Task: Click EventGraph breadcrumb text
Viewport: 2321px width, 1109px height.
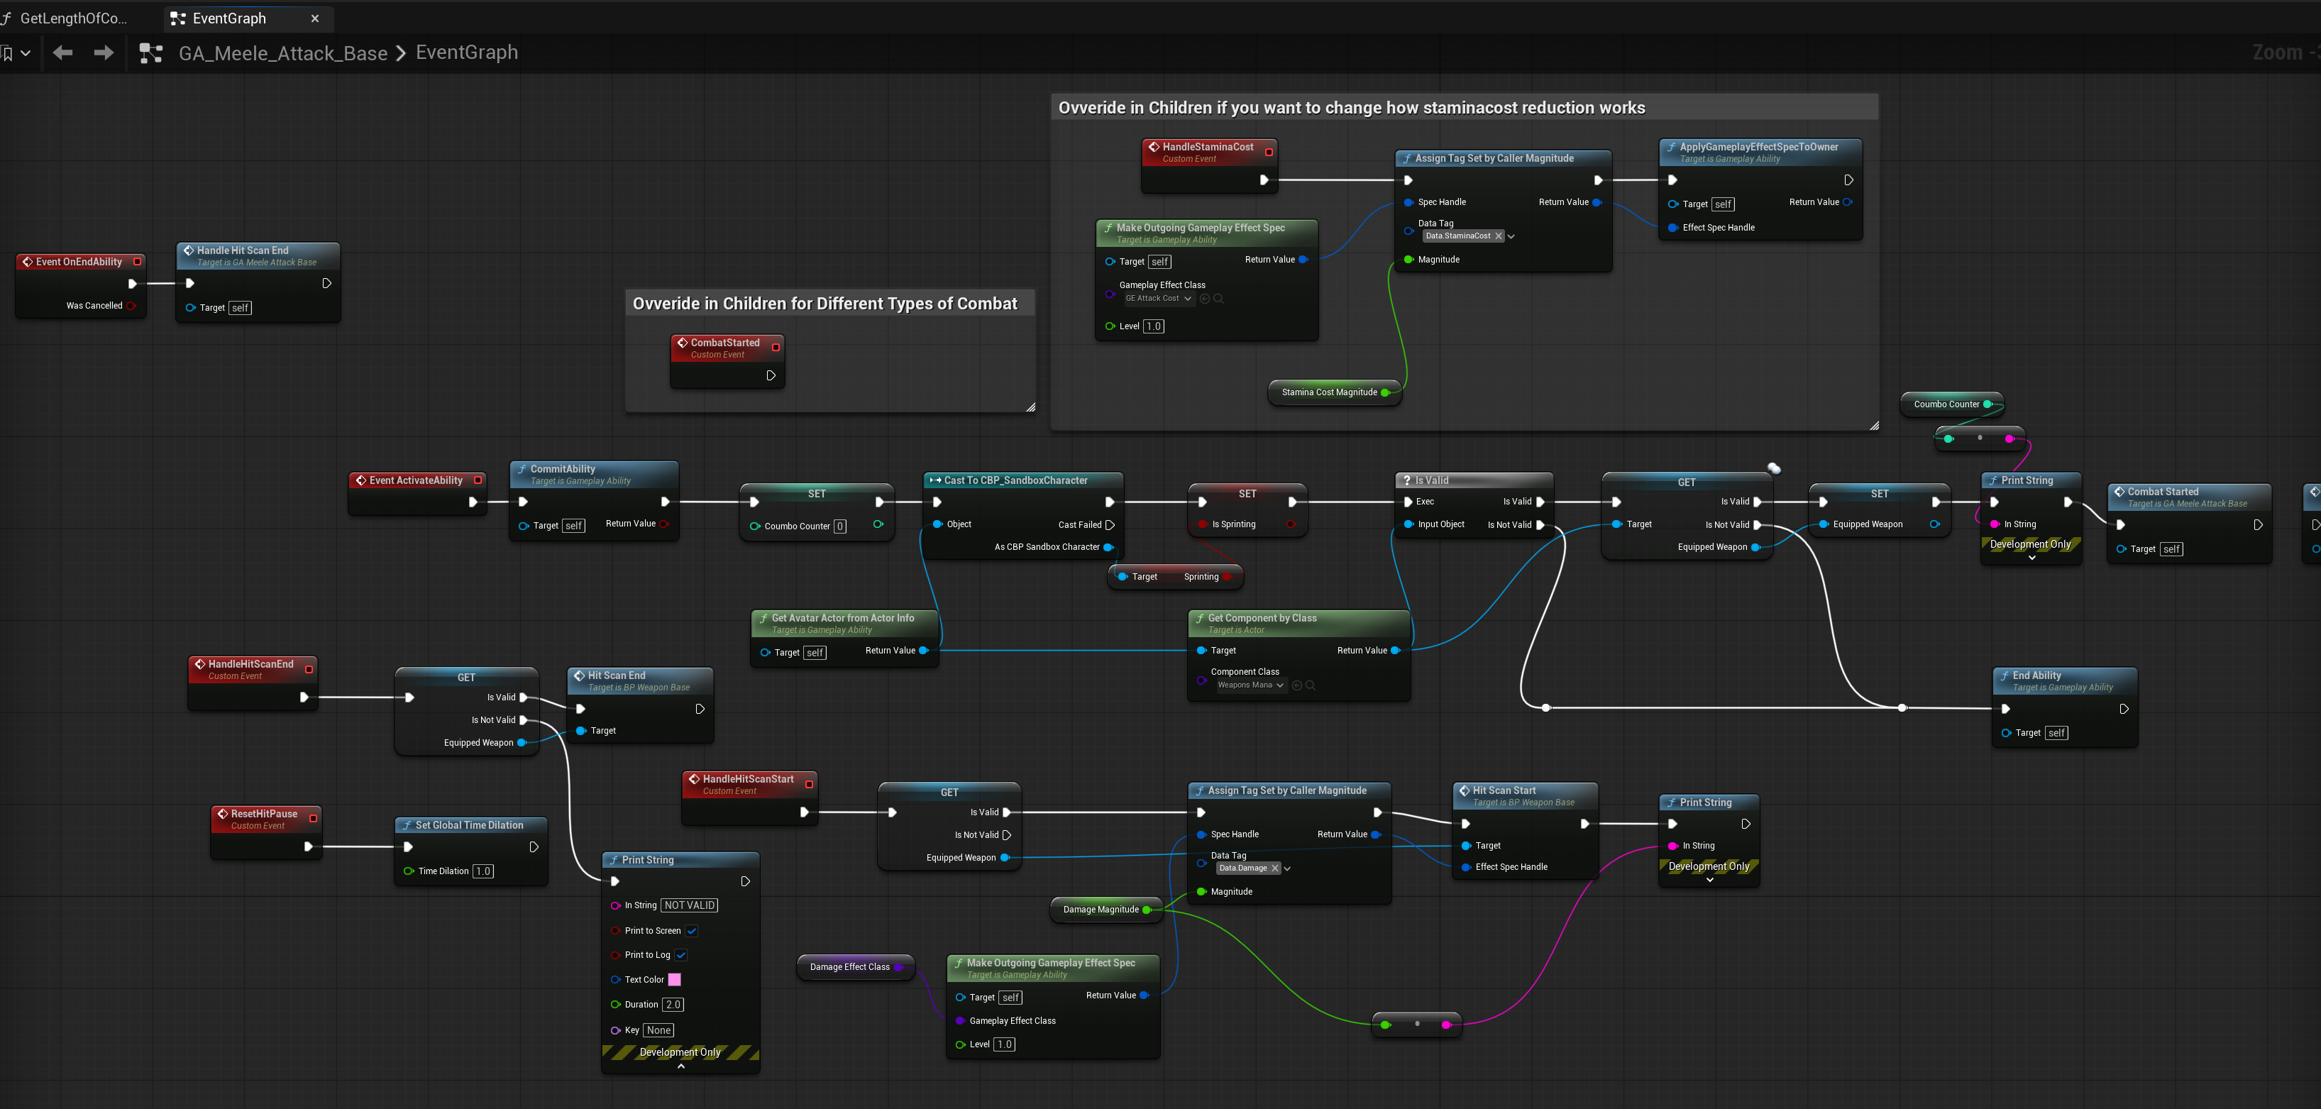Action: [467, 53]
